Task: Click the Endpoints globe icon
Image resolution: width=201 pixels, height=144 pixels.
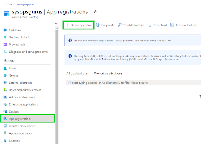Action: click(98, 25)
